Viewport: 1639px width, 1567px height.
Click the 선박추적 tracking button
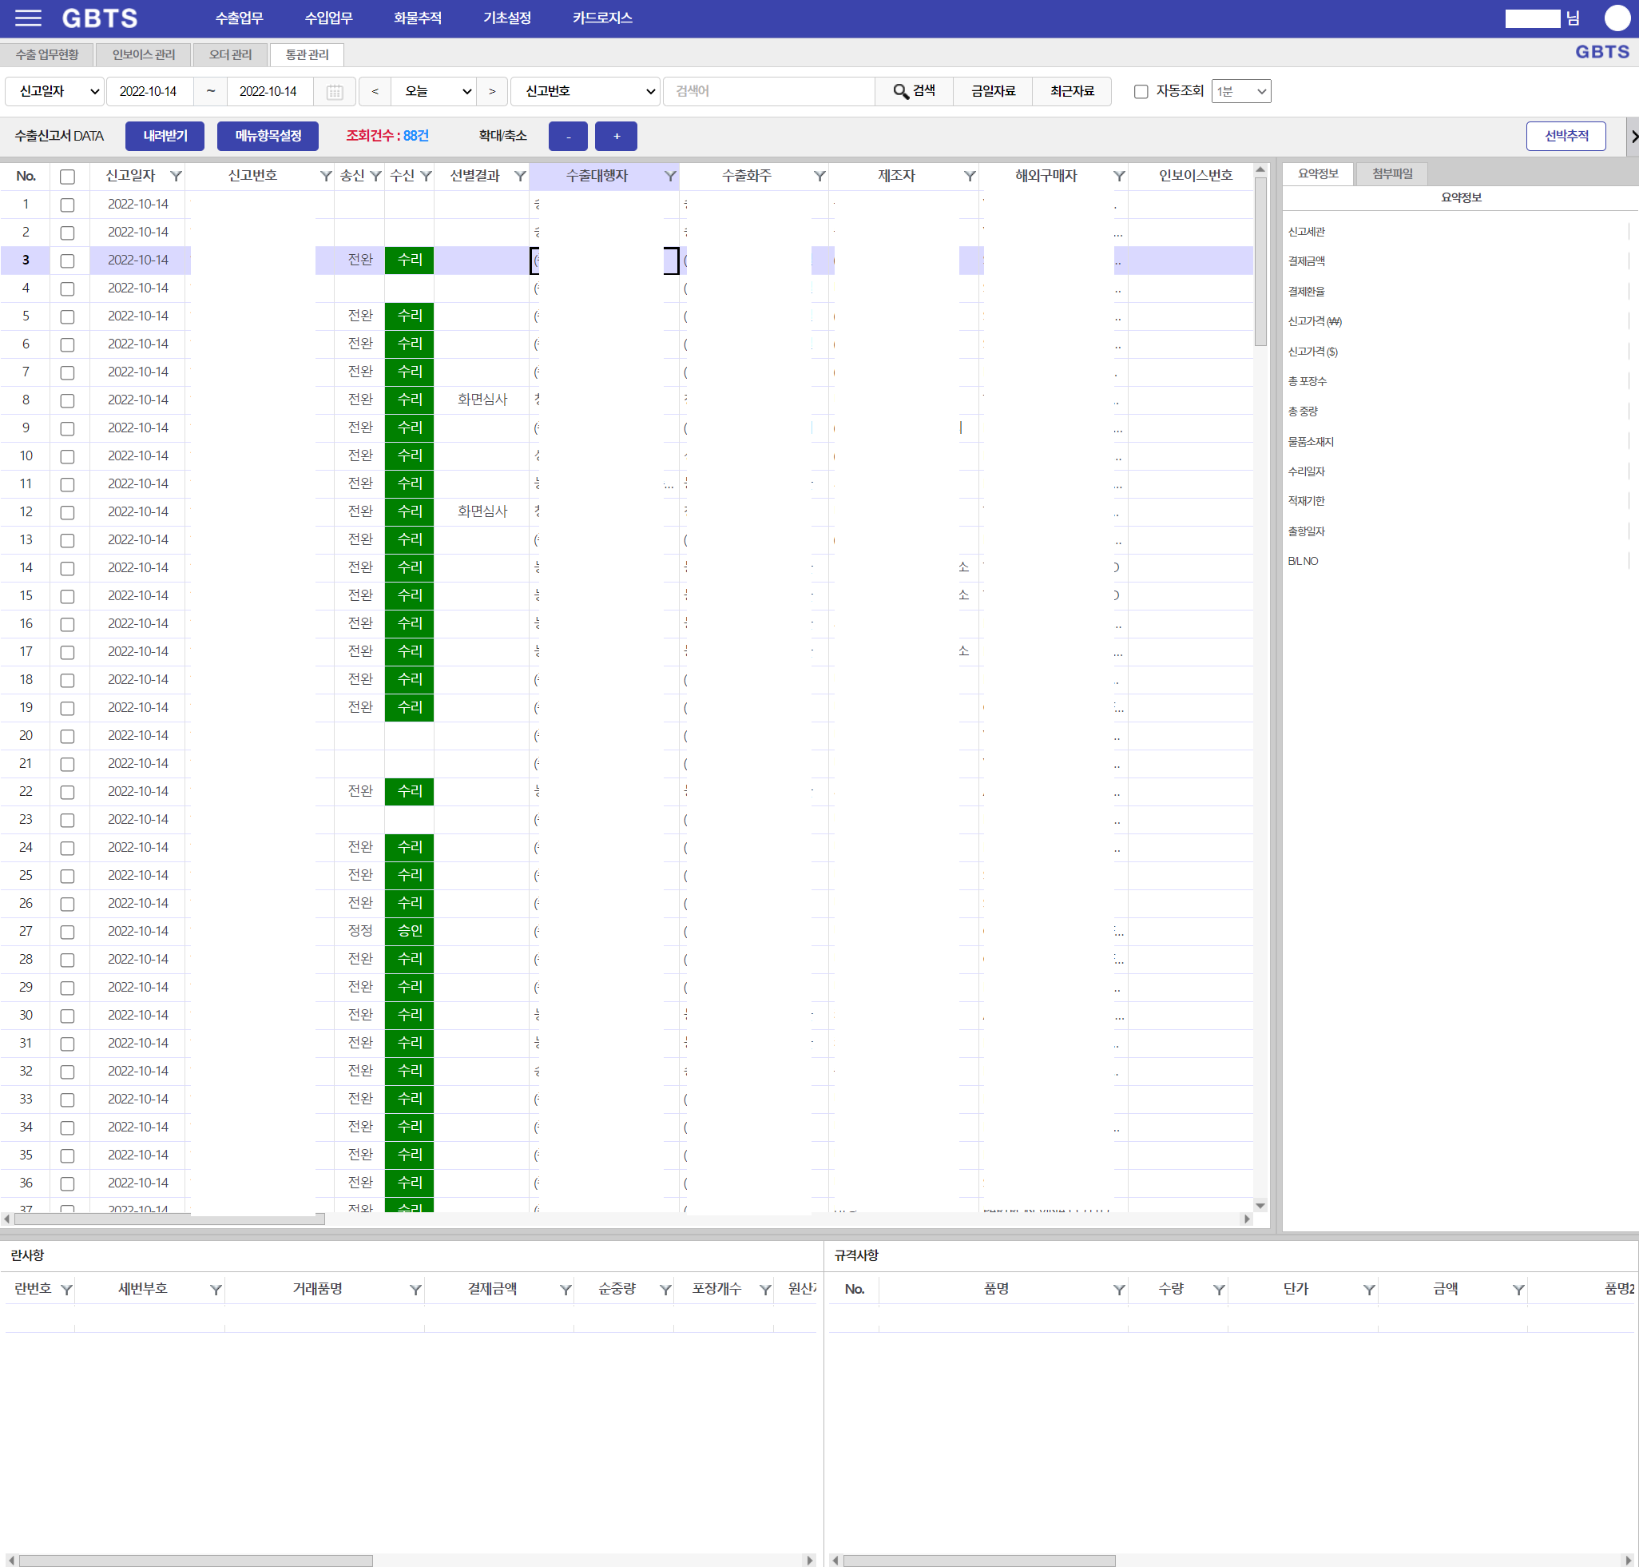pos(1566,135)
